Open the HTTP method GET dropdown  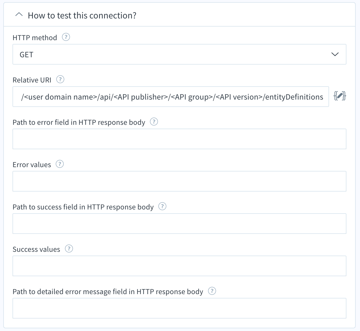(179, 54)
